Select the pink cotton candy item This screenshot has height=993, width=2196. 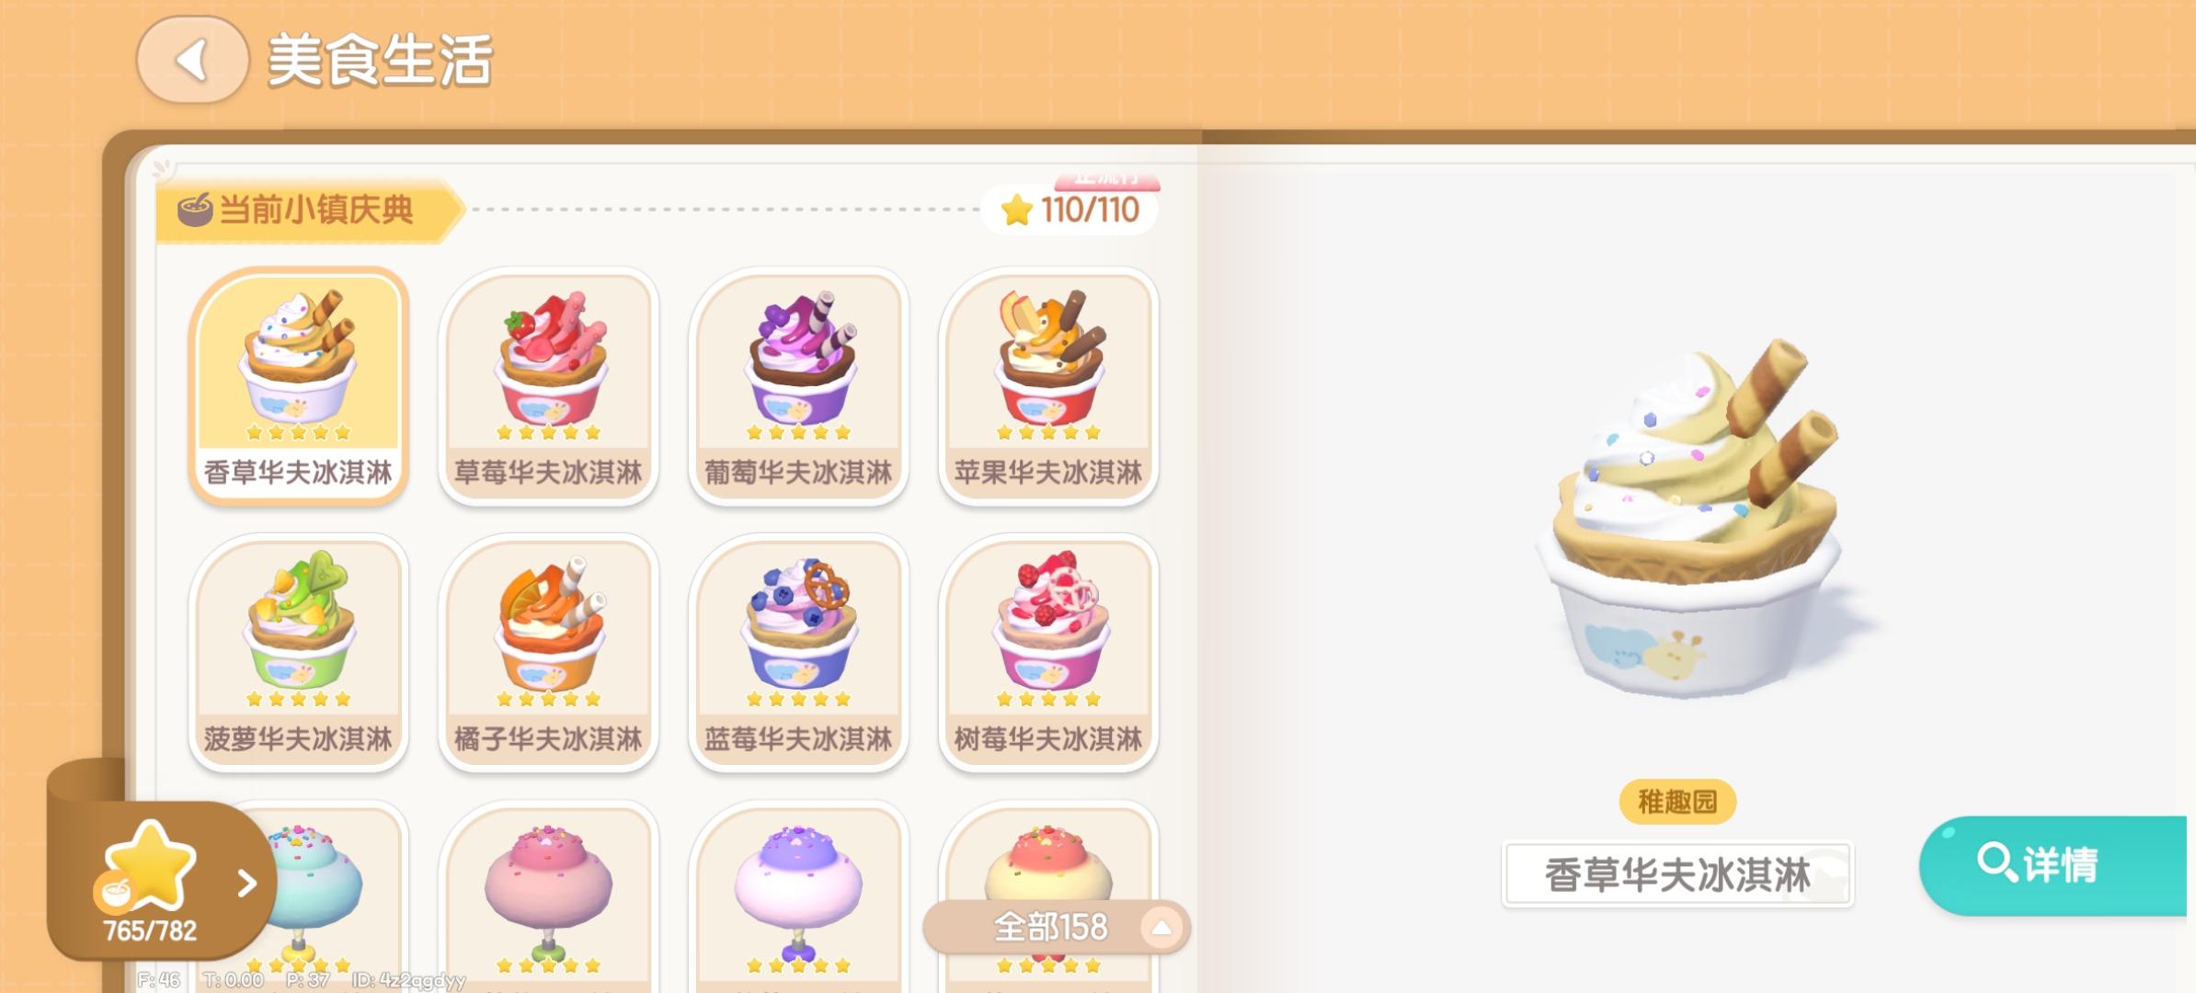(549, 897)
